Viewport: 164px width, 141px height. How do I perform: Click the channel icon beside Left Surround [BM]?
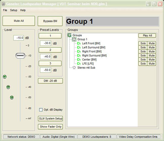(79, 47)
